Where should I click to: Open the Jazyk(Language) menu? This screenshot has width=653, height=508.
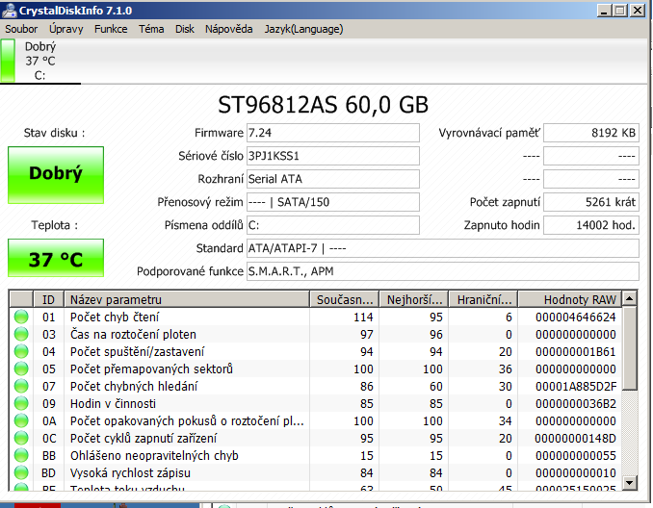point(303,29)
